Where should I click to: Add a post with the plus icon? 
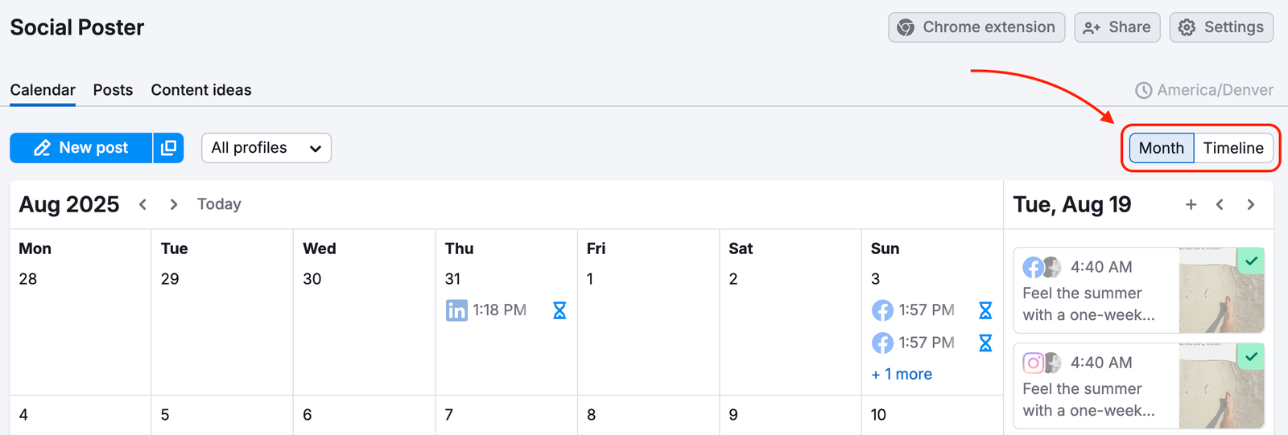1191,205
